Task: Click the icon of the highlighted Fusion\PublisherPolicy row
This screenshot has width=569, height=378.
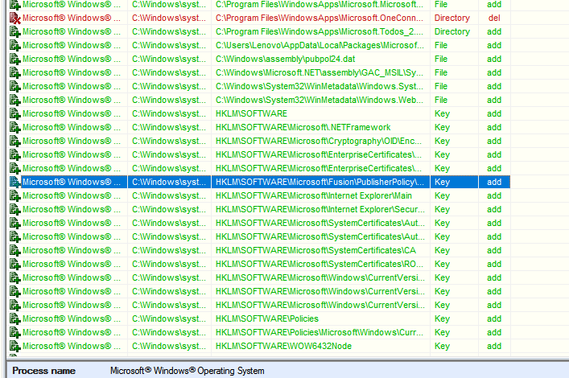Action: pos(14,182)
